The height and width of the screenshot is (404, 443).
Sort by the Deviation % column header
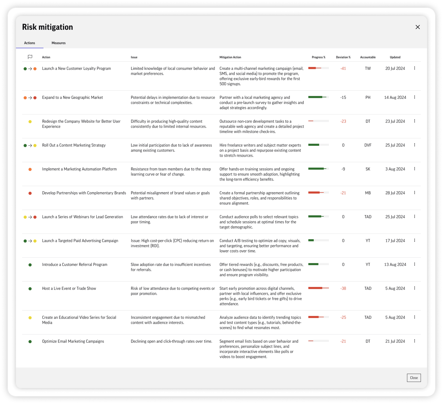click(343, 57)
